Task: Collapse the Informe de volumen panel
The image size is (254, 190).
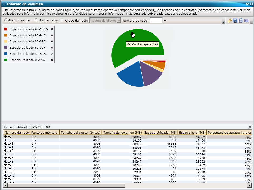Action: [247, 4]
